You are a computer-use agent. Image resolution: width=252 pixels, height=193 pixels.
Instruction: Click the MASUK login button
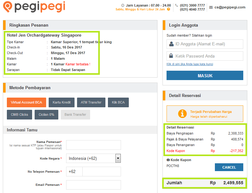205,75
